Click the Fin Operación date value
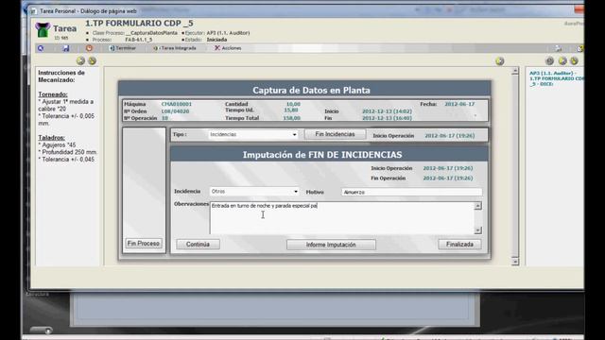Screen dimensions: 605x340 coord(447,178)
